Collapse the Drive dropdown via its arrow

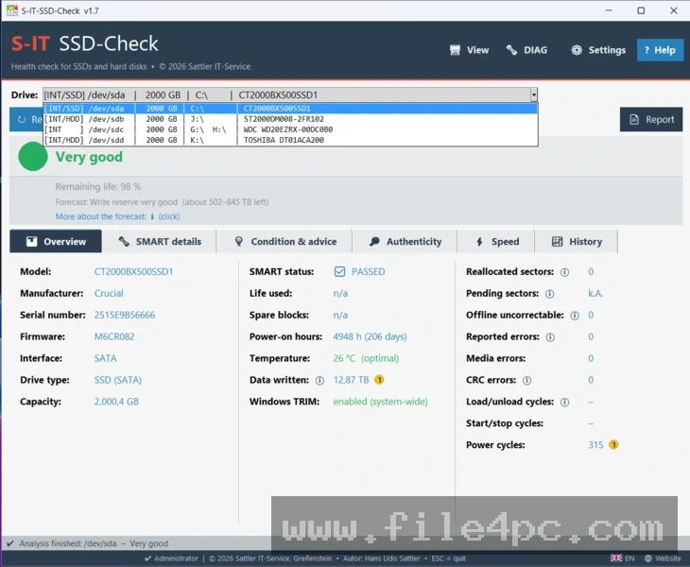point(533,95)
